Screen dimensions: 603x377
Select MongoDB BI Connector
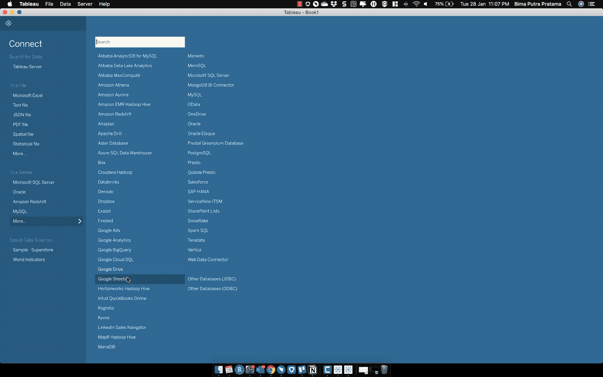click(211, 85)
